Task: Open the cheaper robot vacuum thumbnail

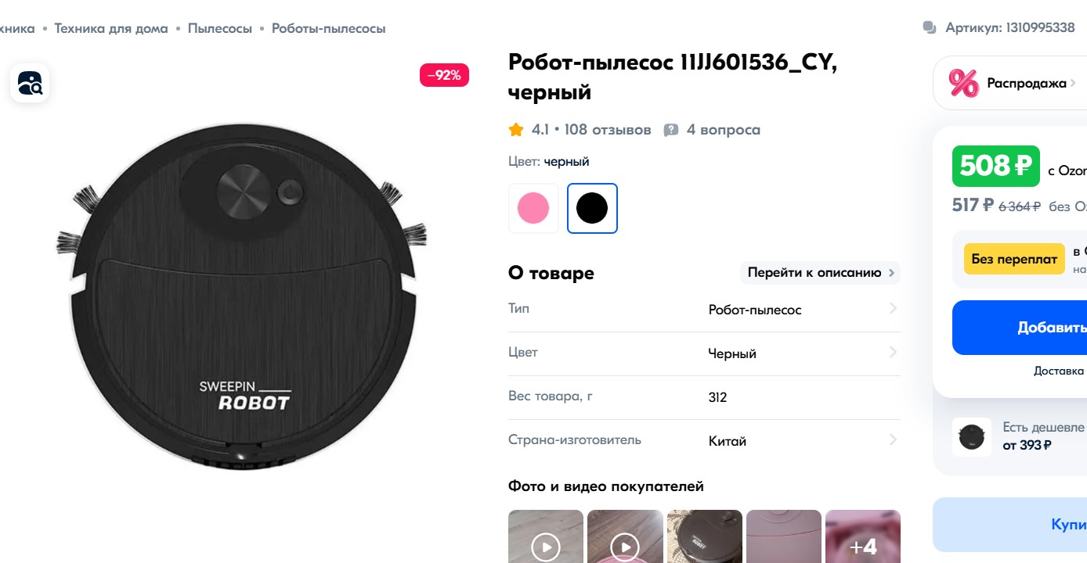Action: (x=972, y=436)
